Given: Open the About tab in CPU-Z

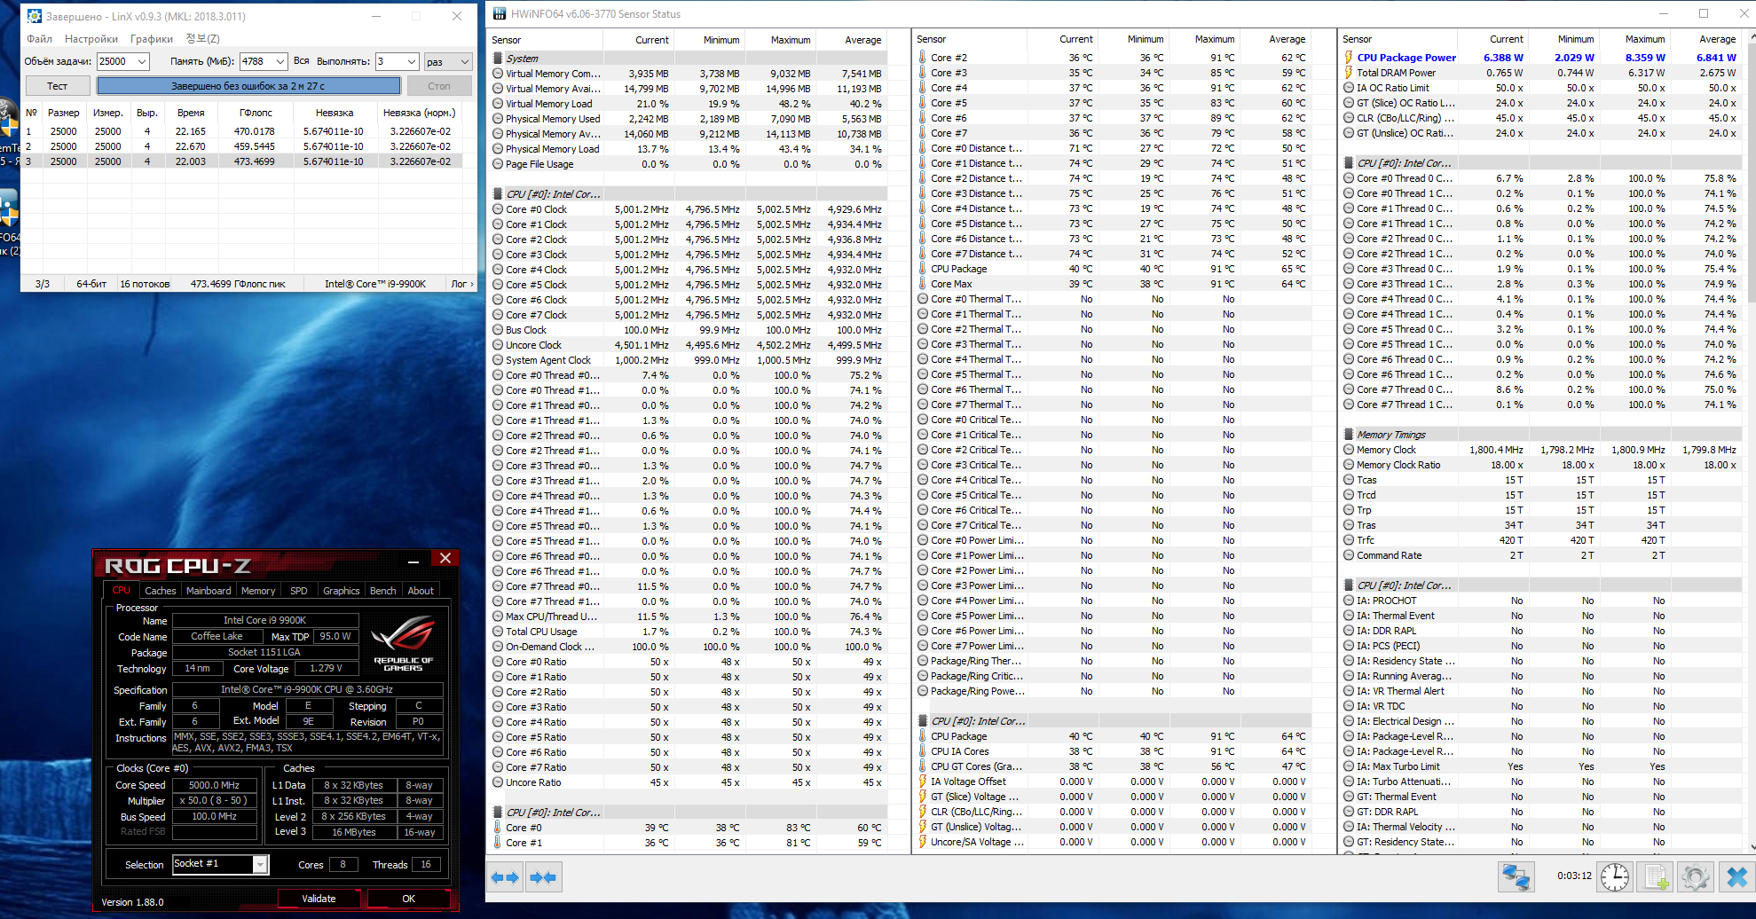Looking at the screenshot, I should pyautogui.click(x=421, y=591).
